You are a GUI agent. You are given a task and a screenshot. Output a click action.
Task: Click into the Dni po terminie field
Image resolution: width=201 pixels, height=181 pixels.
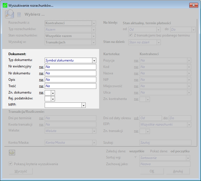70,118
